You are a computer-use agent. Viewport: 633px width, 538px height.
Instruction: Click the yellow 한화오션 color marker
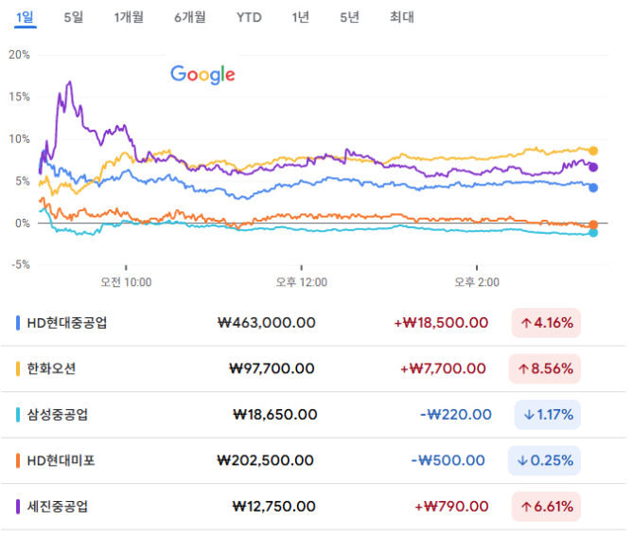[x=18, y=368]
